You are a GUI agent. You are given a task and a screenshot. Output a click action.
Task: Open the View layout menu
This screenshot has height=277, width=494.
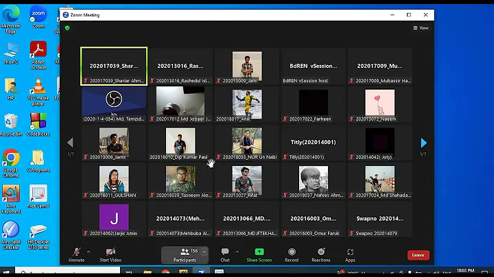click(421, 28)
